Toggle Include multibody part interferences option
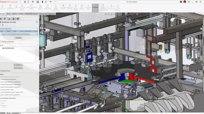204x114 pixels. [x=1, y=85]
